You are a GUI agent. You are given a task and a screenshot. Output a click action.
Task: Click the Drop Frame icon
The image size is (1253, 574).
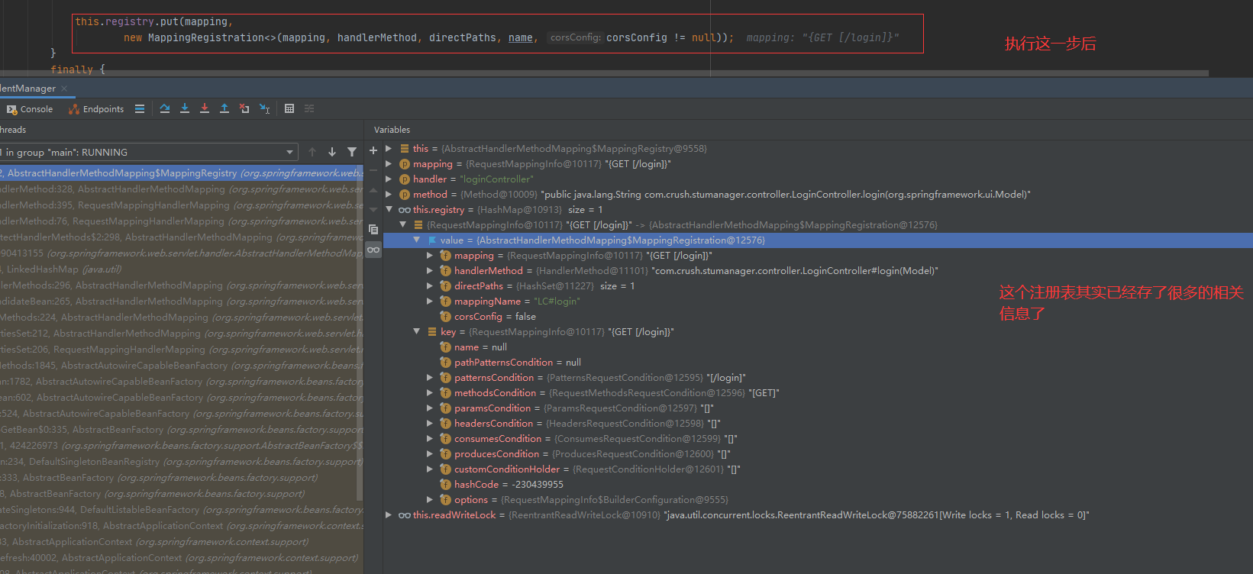tap(244, 108)
